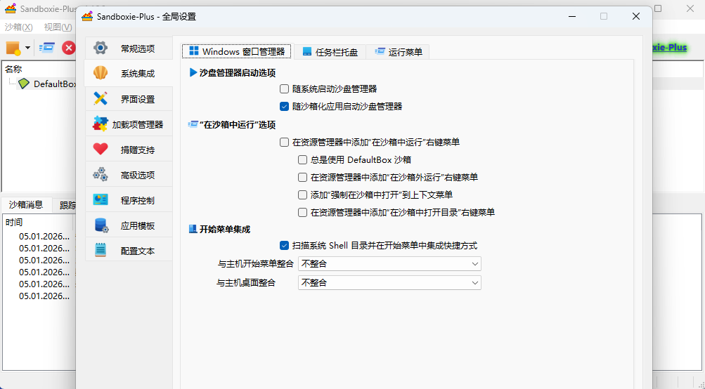This screenshot has width=705, height=389.
Task: Uncheck 随沙箱化应用启动沙盘管理器
Action: (285, 107)
